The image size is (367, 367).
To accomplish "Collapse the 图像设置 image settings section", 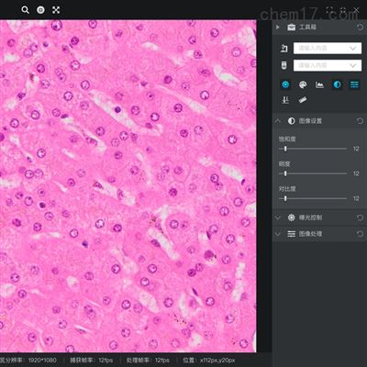I will coord(278,121).
